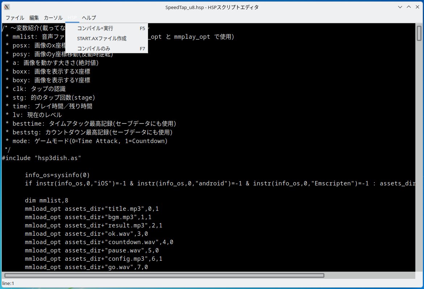Open the カーソル menu
Viewport: 424px width, 289px height.
[53, 18]
